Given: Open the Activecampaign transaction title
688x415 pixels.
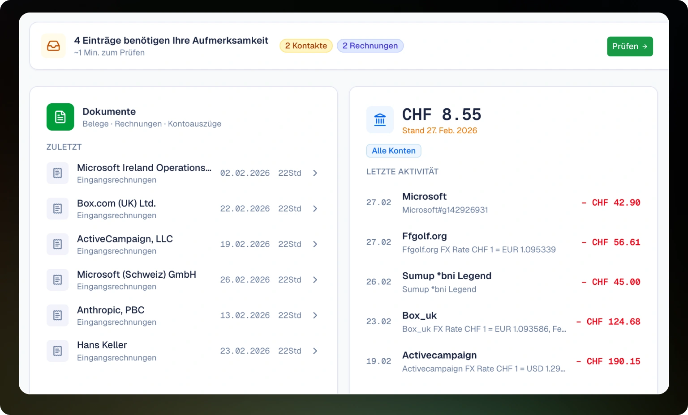Looking at the screenshot, I should 439,355.
